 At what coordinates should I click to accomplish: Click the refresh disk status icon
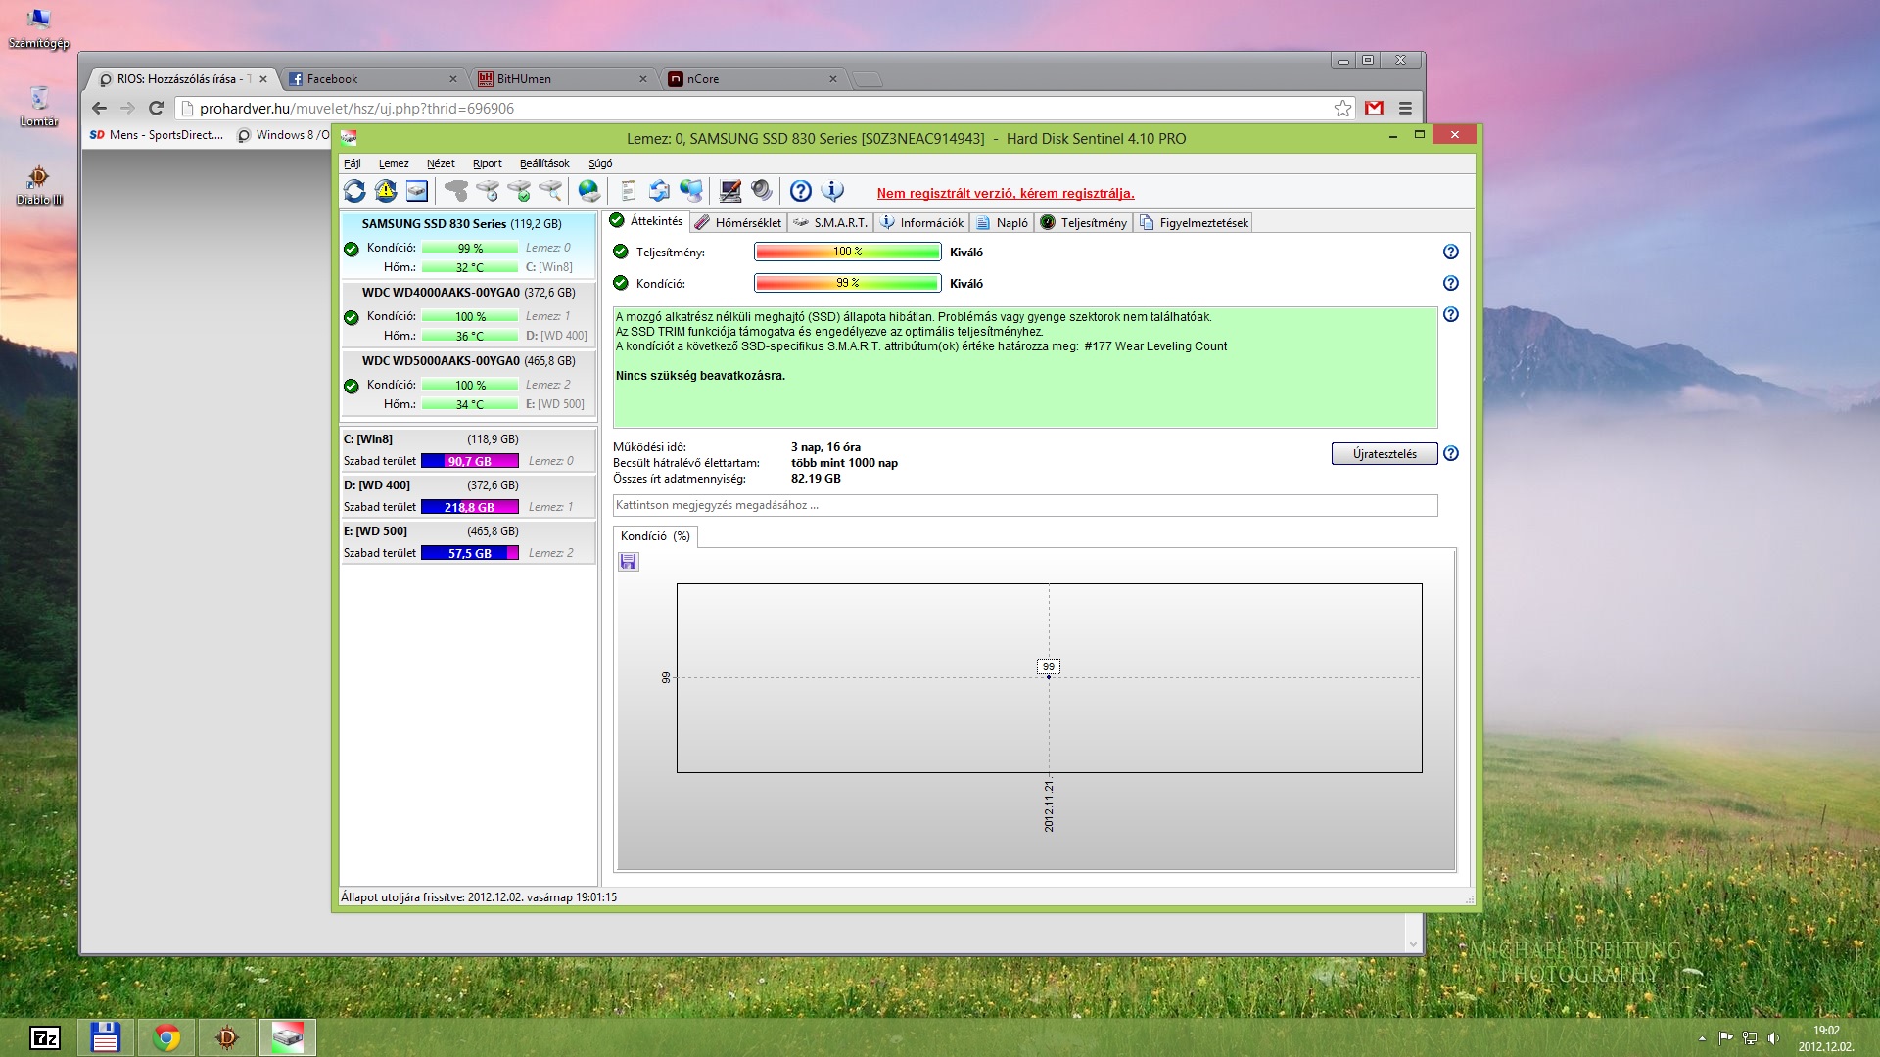[x=354, y=191]
